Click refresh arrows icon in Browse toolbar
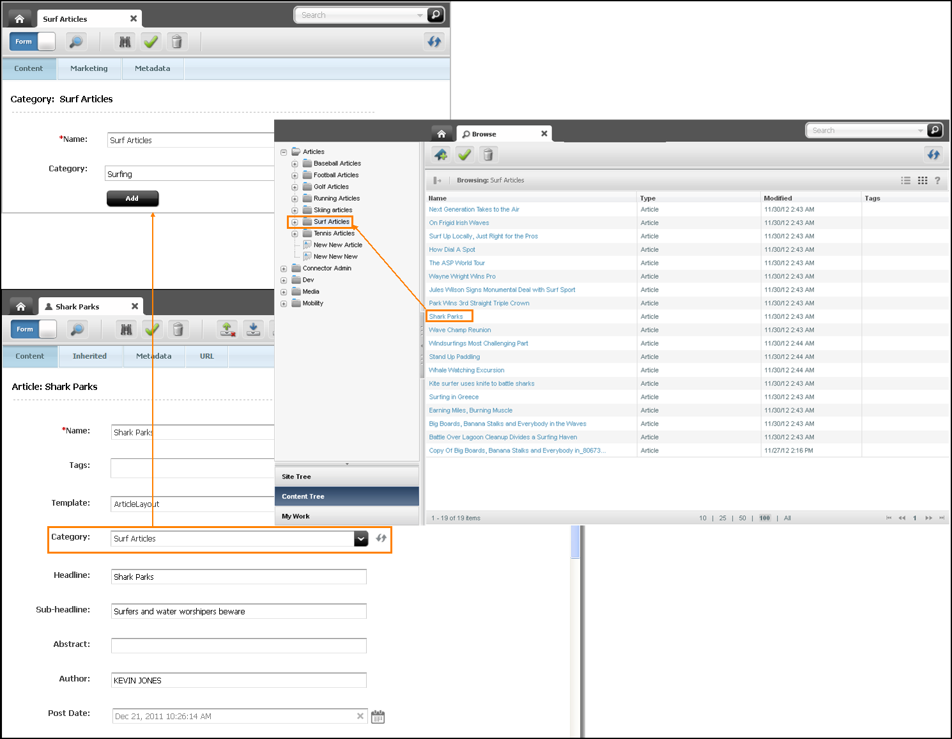The height and width of the screenshot is (739, 952). click(x=933, y=154)
